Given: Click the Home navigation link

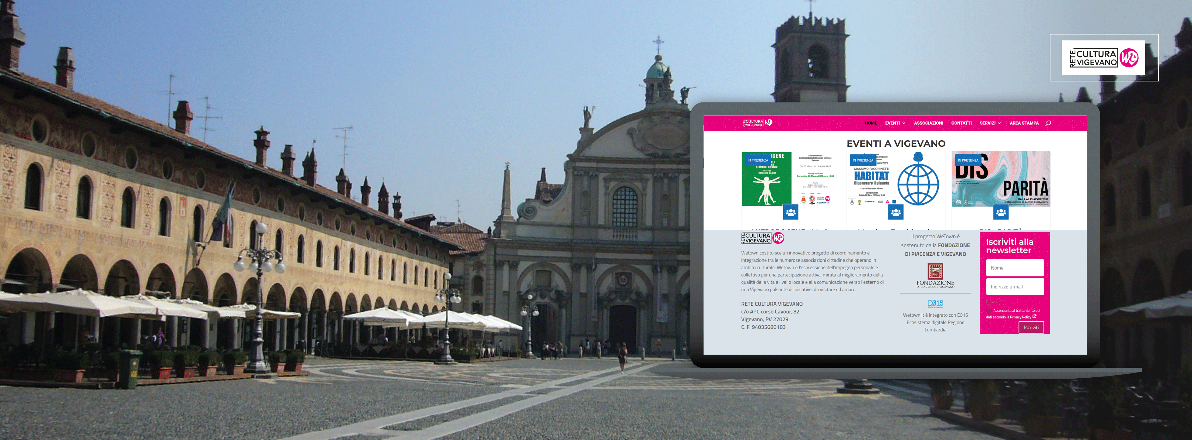Looking at the screenshot, I should 871,123.
